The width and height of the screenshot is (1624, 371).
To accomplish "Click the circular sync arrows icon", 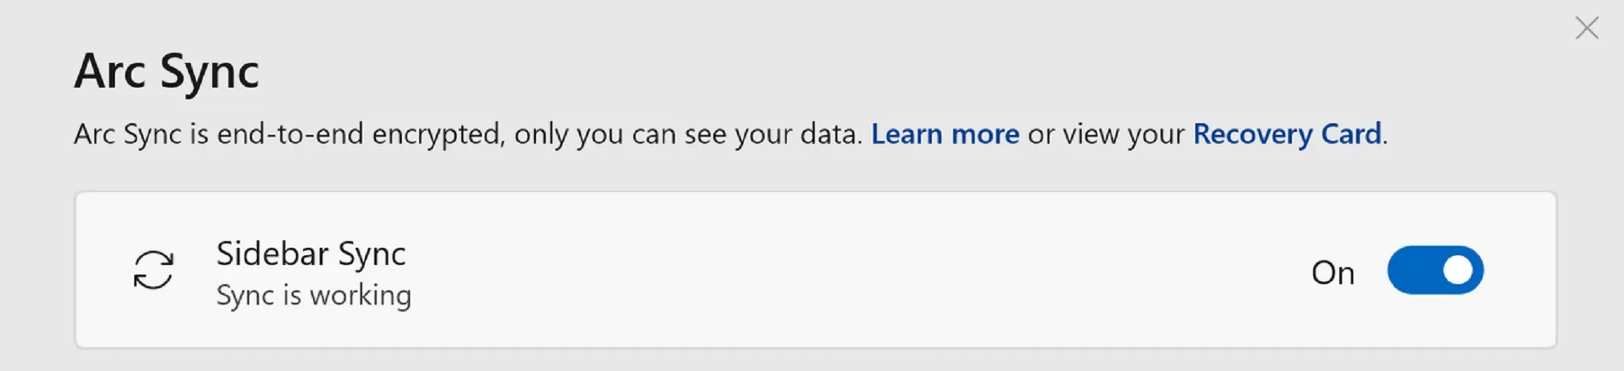I will coord(154,269).
